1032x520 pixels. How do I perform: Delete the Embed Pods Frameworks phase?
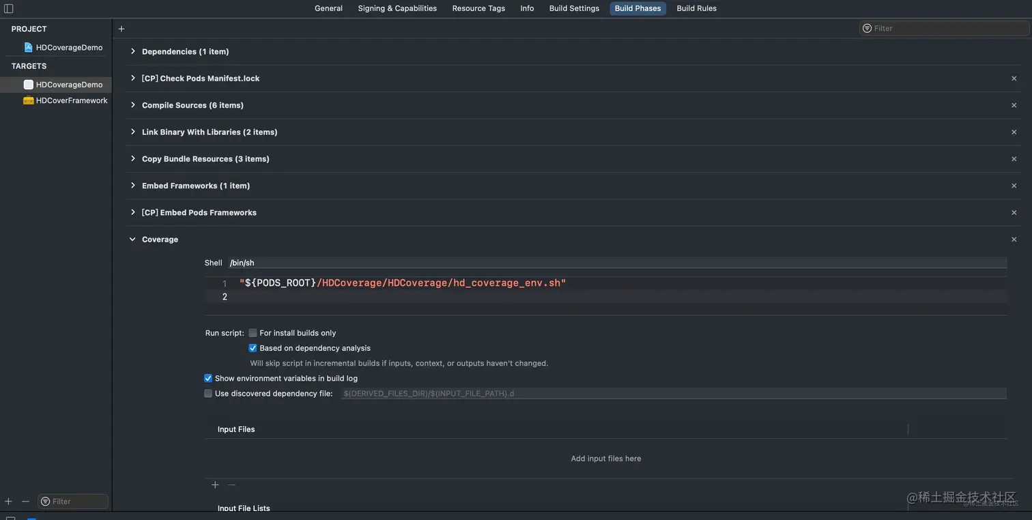(x=1014, y=213)
